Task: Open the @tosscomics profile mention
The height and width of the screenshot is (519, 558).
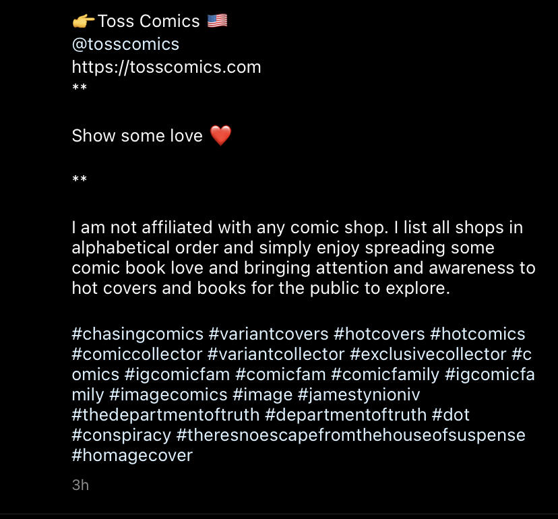Action: 125,44
